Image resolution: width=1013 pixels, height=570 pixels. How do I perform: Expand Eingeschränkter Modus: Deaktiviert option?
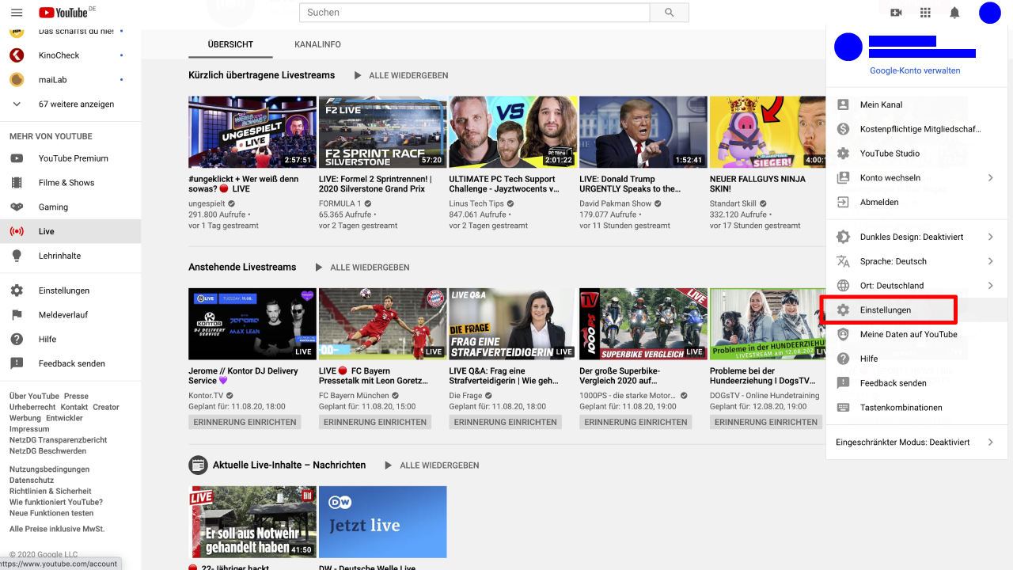(x=916, y=443)
